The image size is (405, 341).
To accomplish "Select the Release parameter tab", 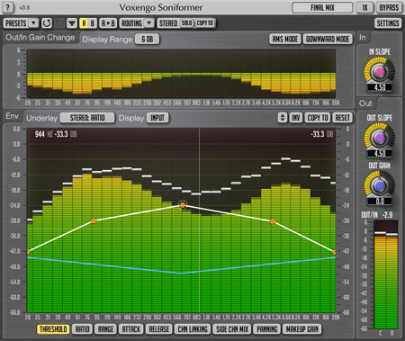I will (159, 329).
